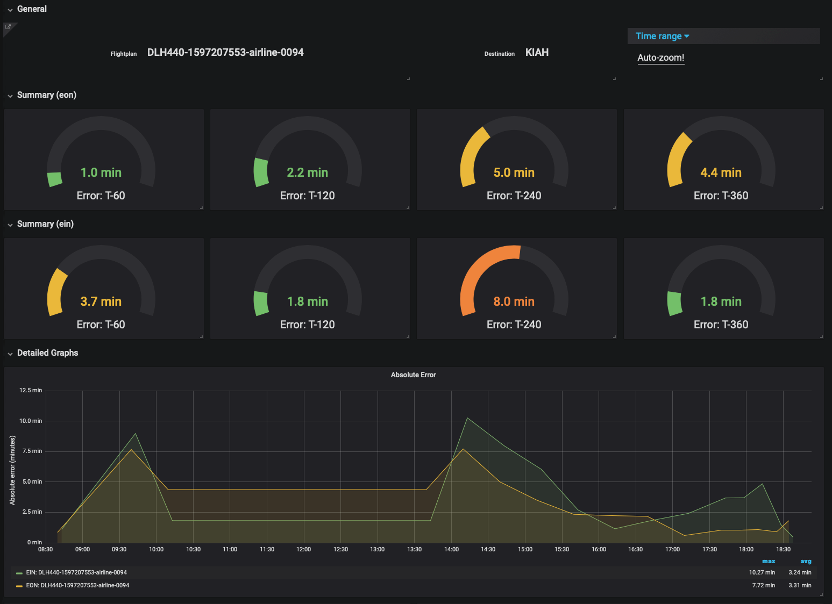Open the Absolute Error panel title menu
The width and height of the screenshot is (832, 604).
[x=413, y=375]
